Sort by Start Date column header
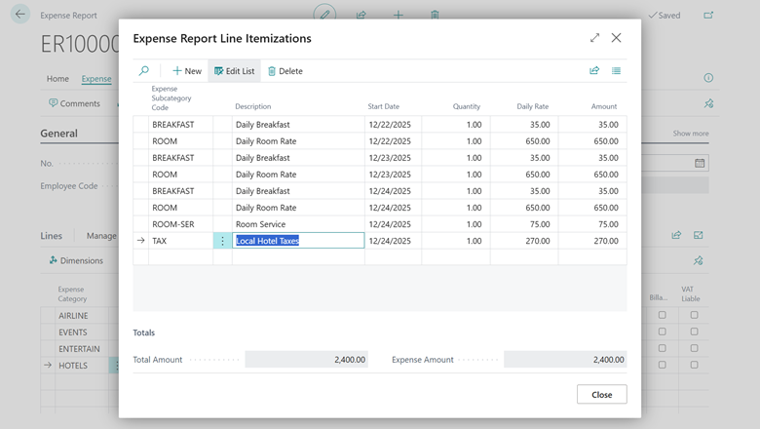 pyautogui.click(x=383, y=106)
